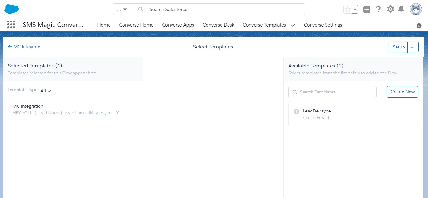Image resolution: width=428 pixels, height=198 pixels.
Task: Expand Converse Templates menu chevron
Action: pos(293,25)
